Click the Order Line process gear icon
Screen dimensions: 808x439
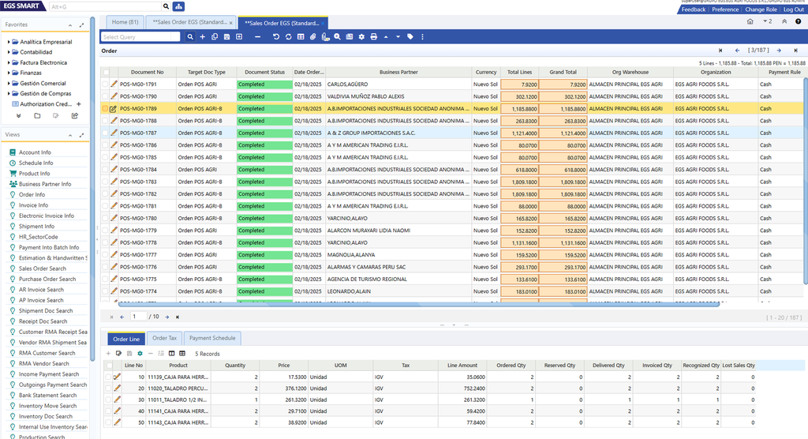pyautogui.click(x=140, y=354)
